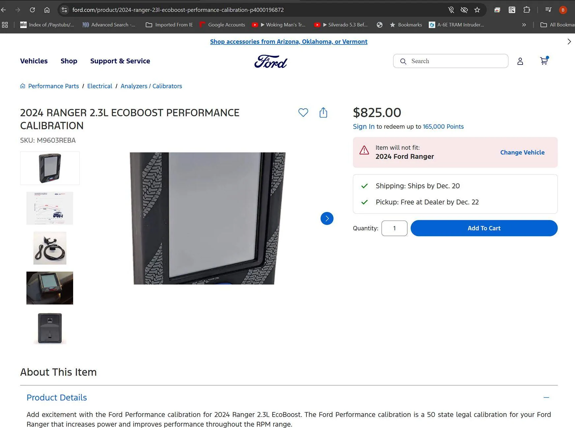Click the main product image
The height and width of the screenshot is (428, 575).
click(x=208, y=218)
